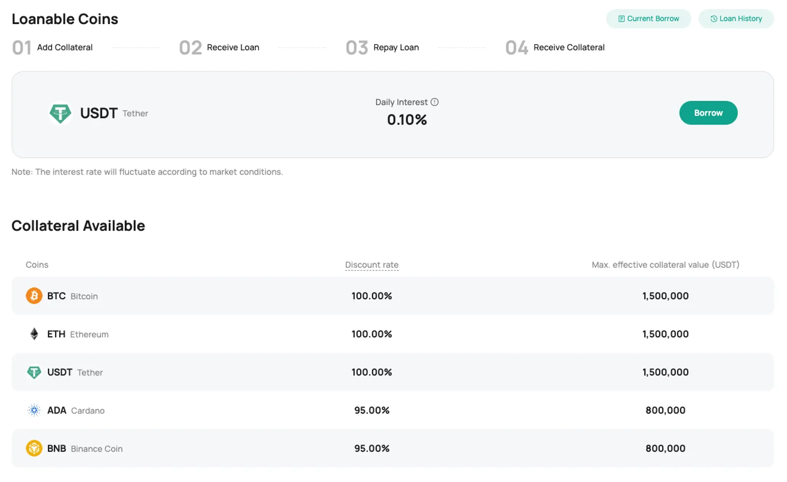787x482 pixels.
Task: Click the Max. effective collateral value header
Action: [666, 265]
